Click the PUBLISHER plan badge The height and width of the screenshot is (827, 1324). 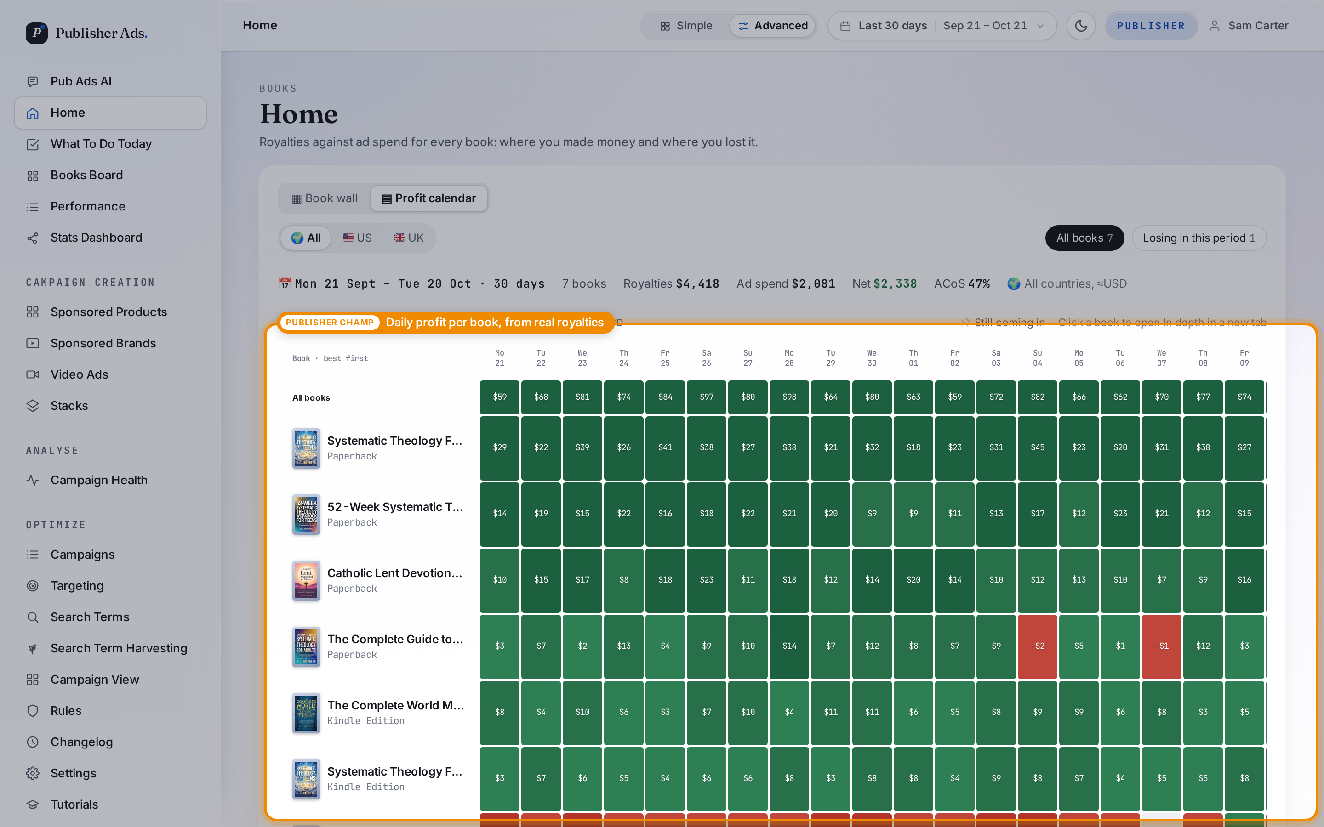pos(1151,26)
